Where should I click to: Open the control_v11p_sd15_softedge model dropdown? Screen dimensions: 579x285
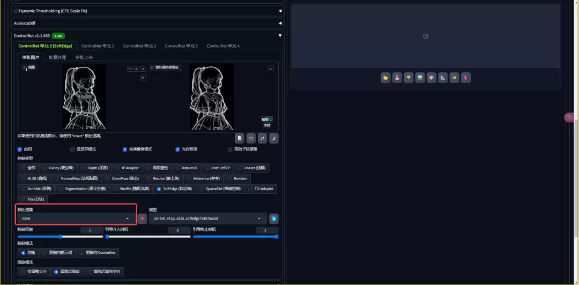click(207, 219)
